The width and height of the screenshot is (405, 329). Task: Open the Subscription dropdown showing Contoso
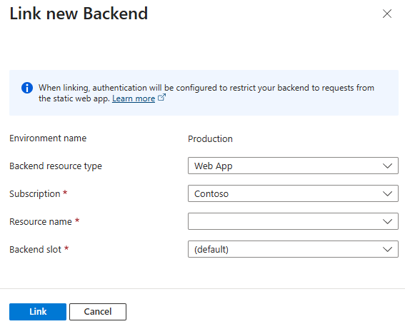click(293, 193)
